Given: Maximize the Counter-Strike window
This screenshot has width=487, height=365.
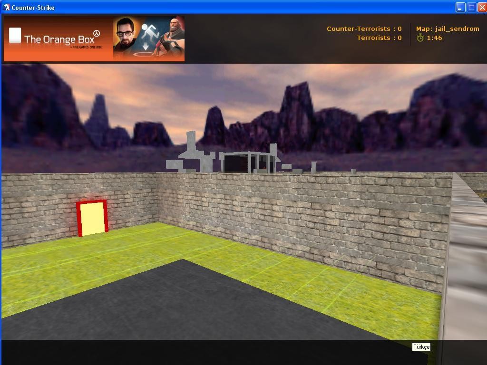Looking at the screenshot, I should [471, 8].
